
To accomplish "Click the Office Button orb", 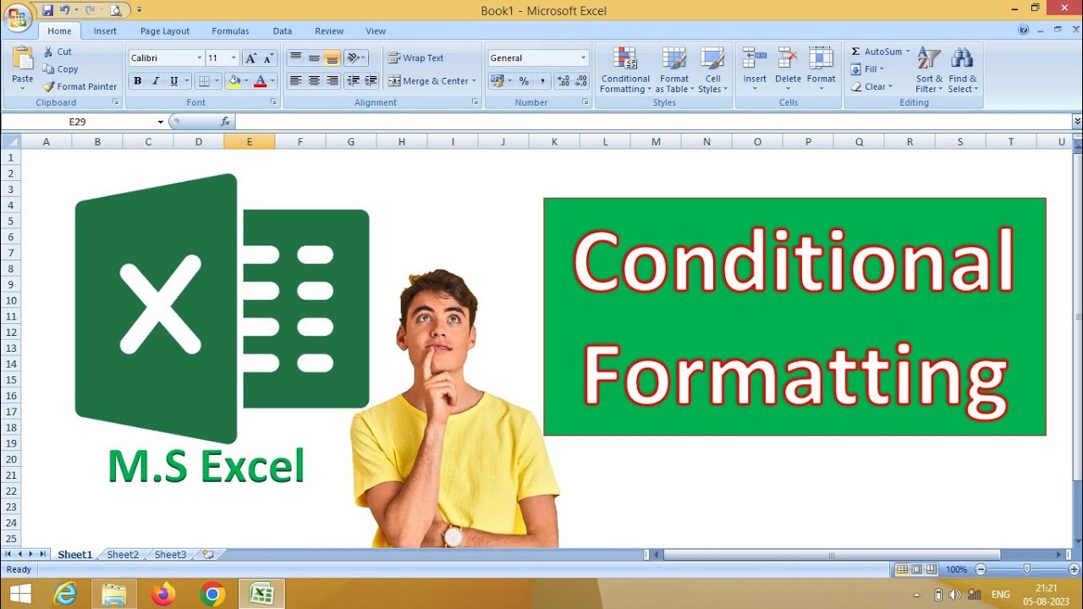I will click(x=18, y=17).
